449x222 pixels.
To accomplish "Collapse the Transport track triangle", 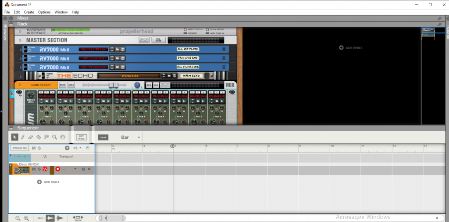I will coord(11,156).
